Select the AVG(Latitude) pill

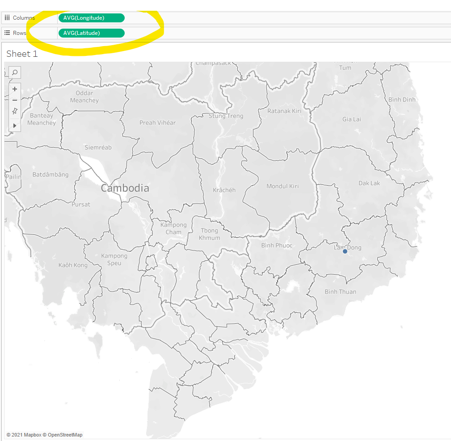click(x=91, y=33)
